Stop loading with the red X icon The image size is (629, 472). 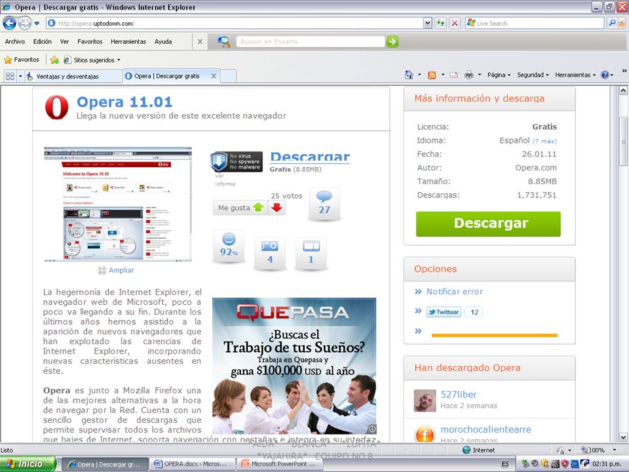click(x=455, y=24)
